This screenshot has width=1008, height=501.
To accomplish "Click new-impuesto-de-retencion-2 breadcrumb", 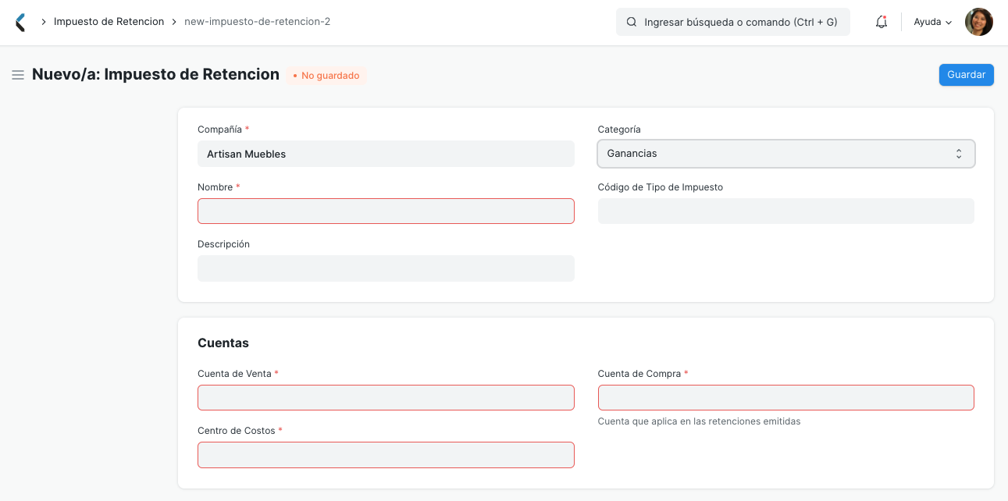I will click(x=257, y=22).
